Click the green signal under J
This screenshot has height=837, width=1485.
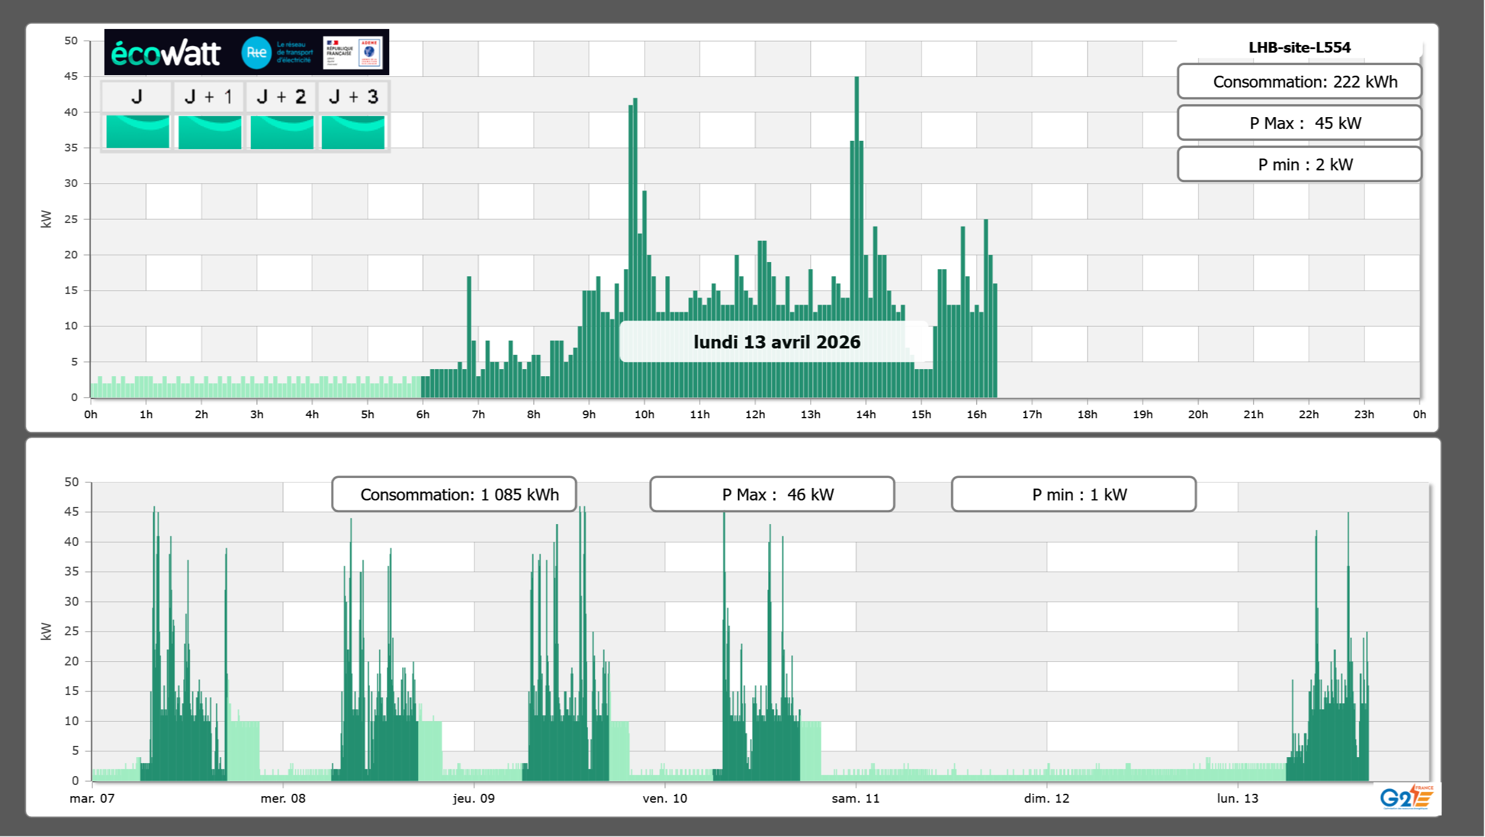click(x=137, y=132)
